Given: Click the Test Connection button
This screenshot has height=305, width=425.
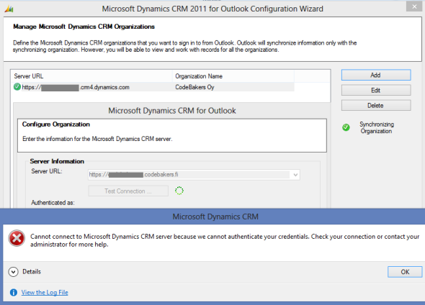Looking at the screenshot, I should coord(128,191).
